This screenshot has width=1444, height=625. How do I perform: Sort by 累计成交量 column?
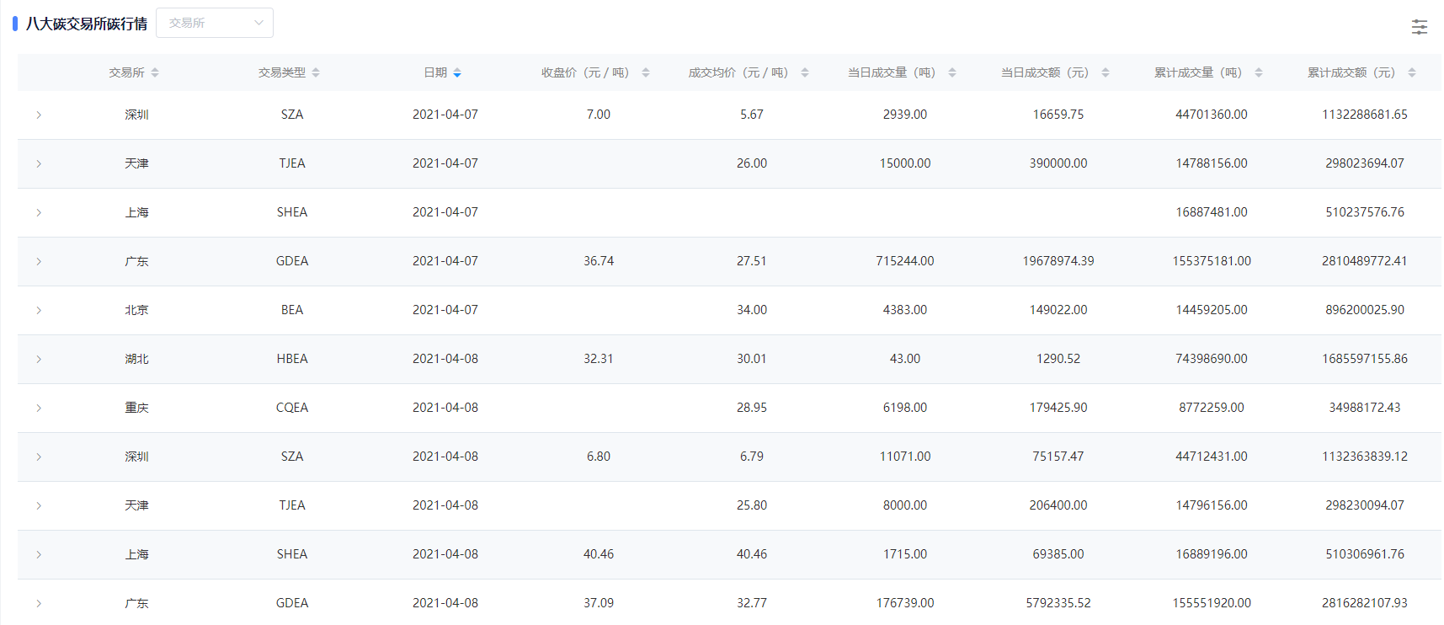[x=1259, y=73]
